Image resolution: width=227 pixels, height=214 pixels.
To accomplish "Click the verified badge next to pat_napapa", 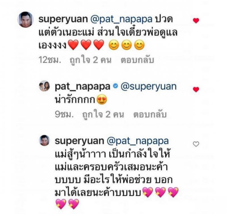I will click(115, 86).
